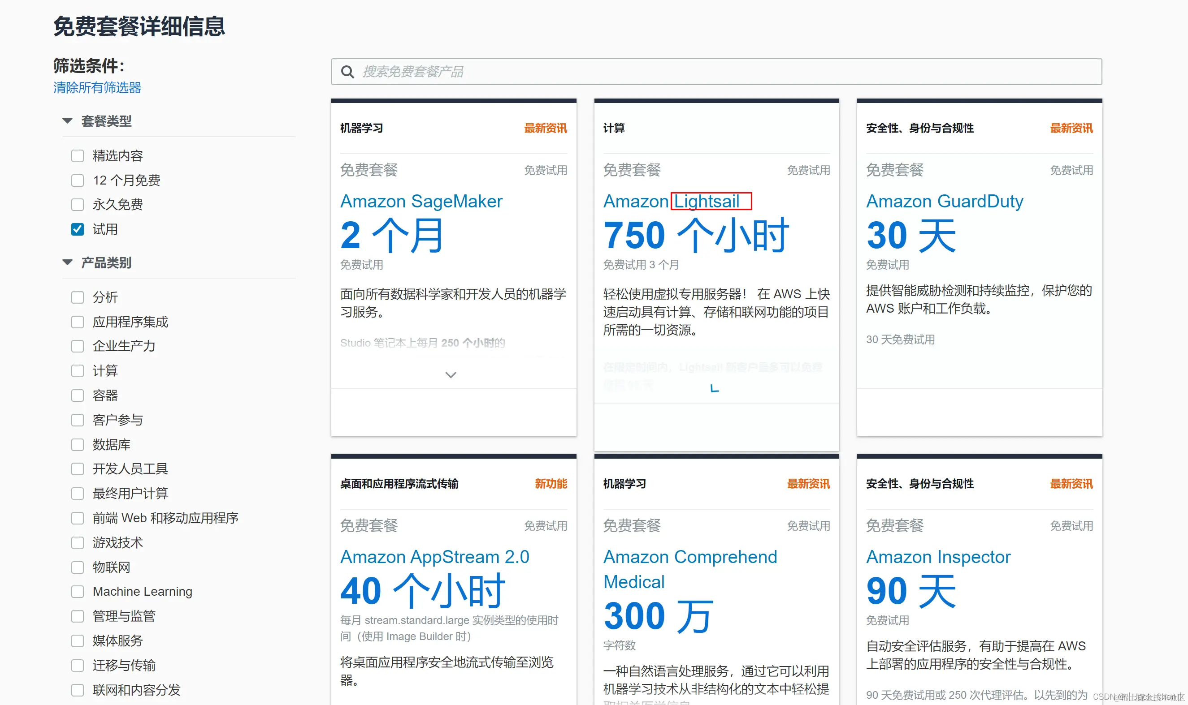Check the 计算 category checkbox
This screenshot has height=705, width=1188.
(x=78, y=371)
